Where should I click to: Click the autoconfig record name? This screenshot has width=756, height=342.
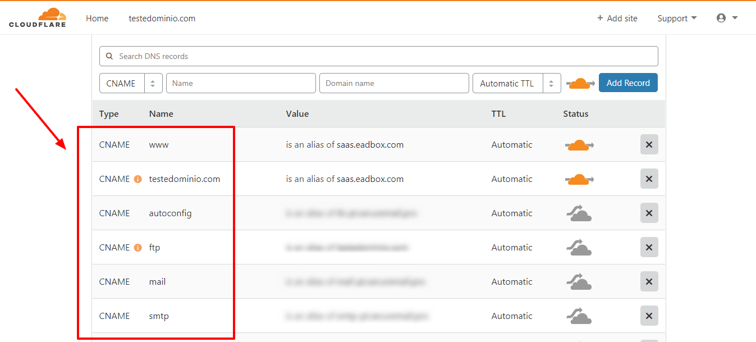(170, 213)
